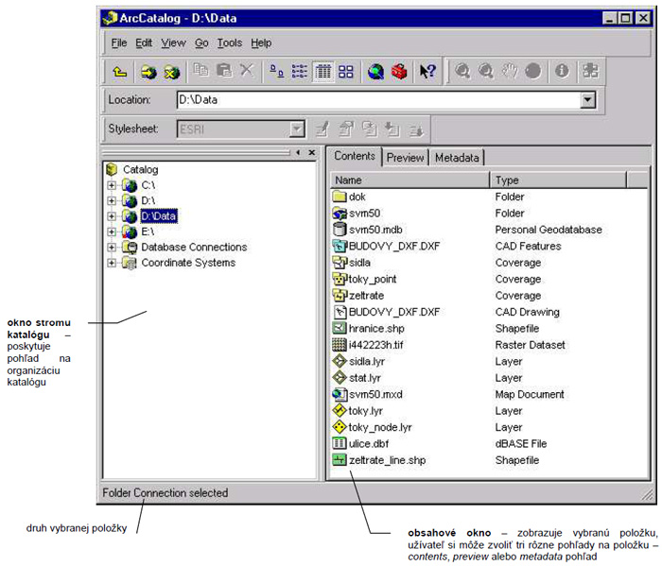Expand Database Connections tree node
The width and height of the screenshot is (662, 566).
click(x=112, y=248)
